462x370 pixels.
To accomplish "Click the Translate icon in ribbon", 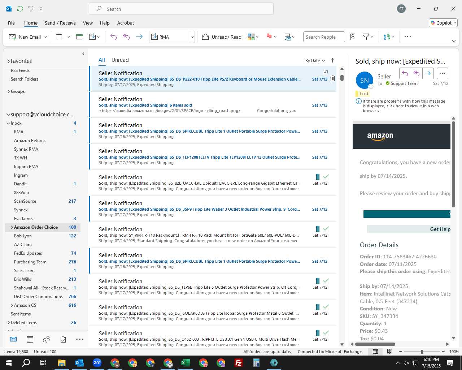I will (387, 37).
